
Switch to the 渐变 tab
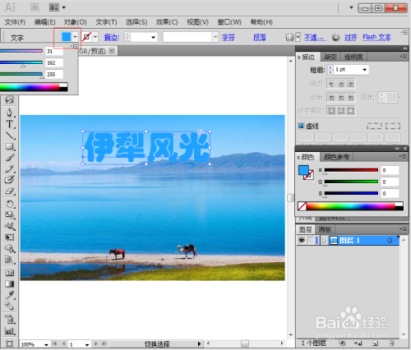(x=330, y=57)
